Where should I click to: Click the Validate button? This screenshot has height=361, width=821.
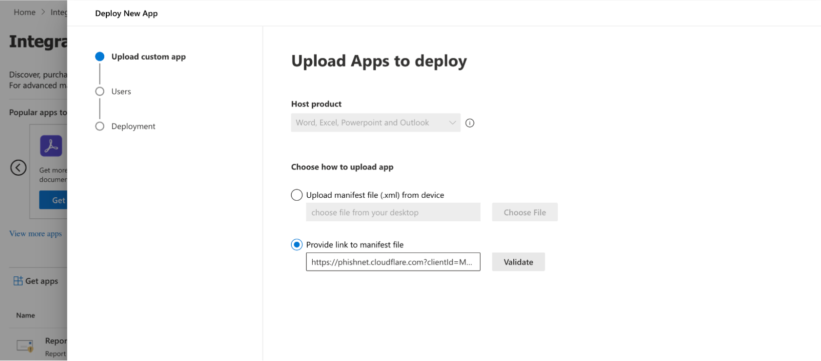(518, 262)
